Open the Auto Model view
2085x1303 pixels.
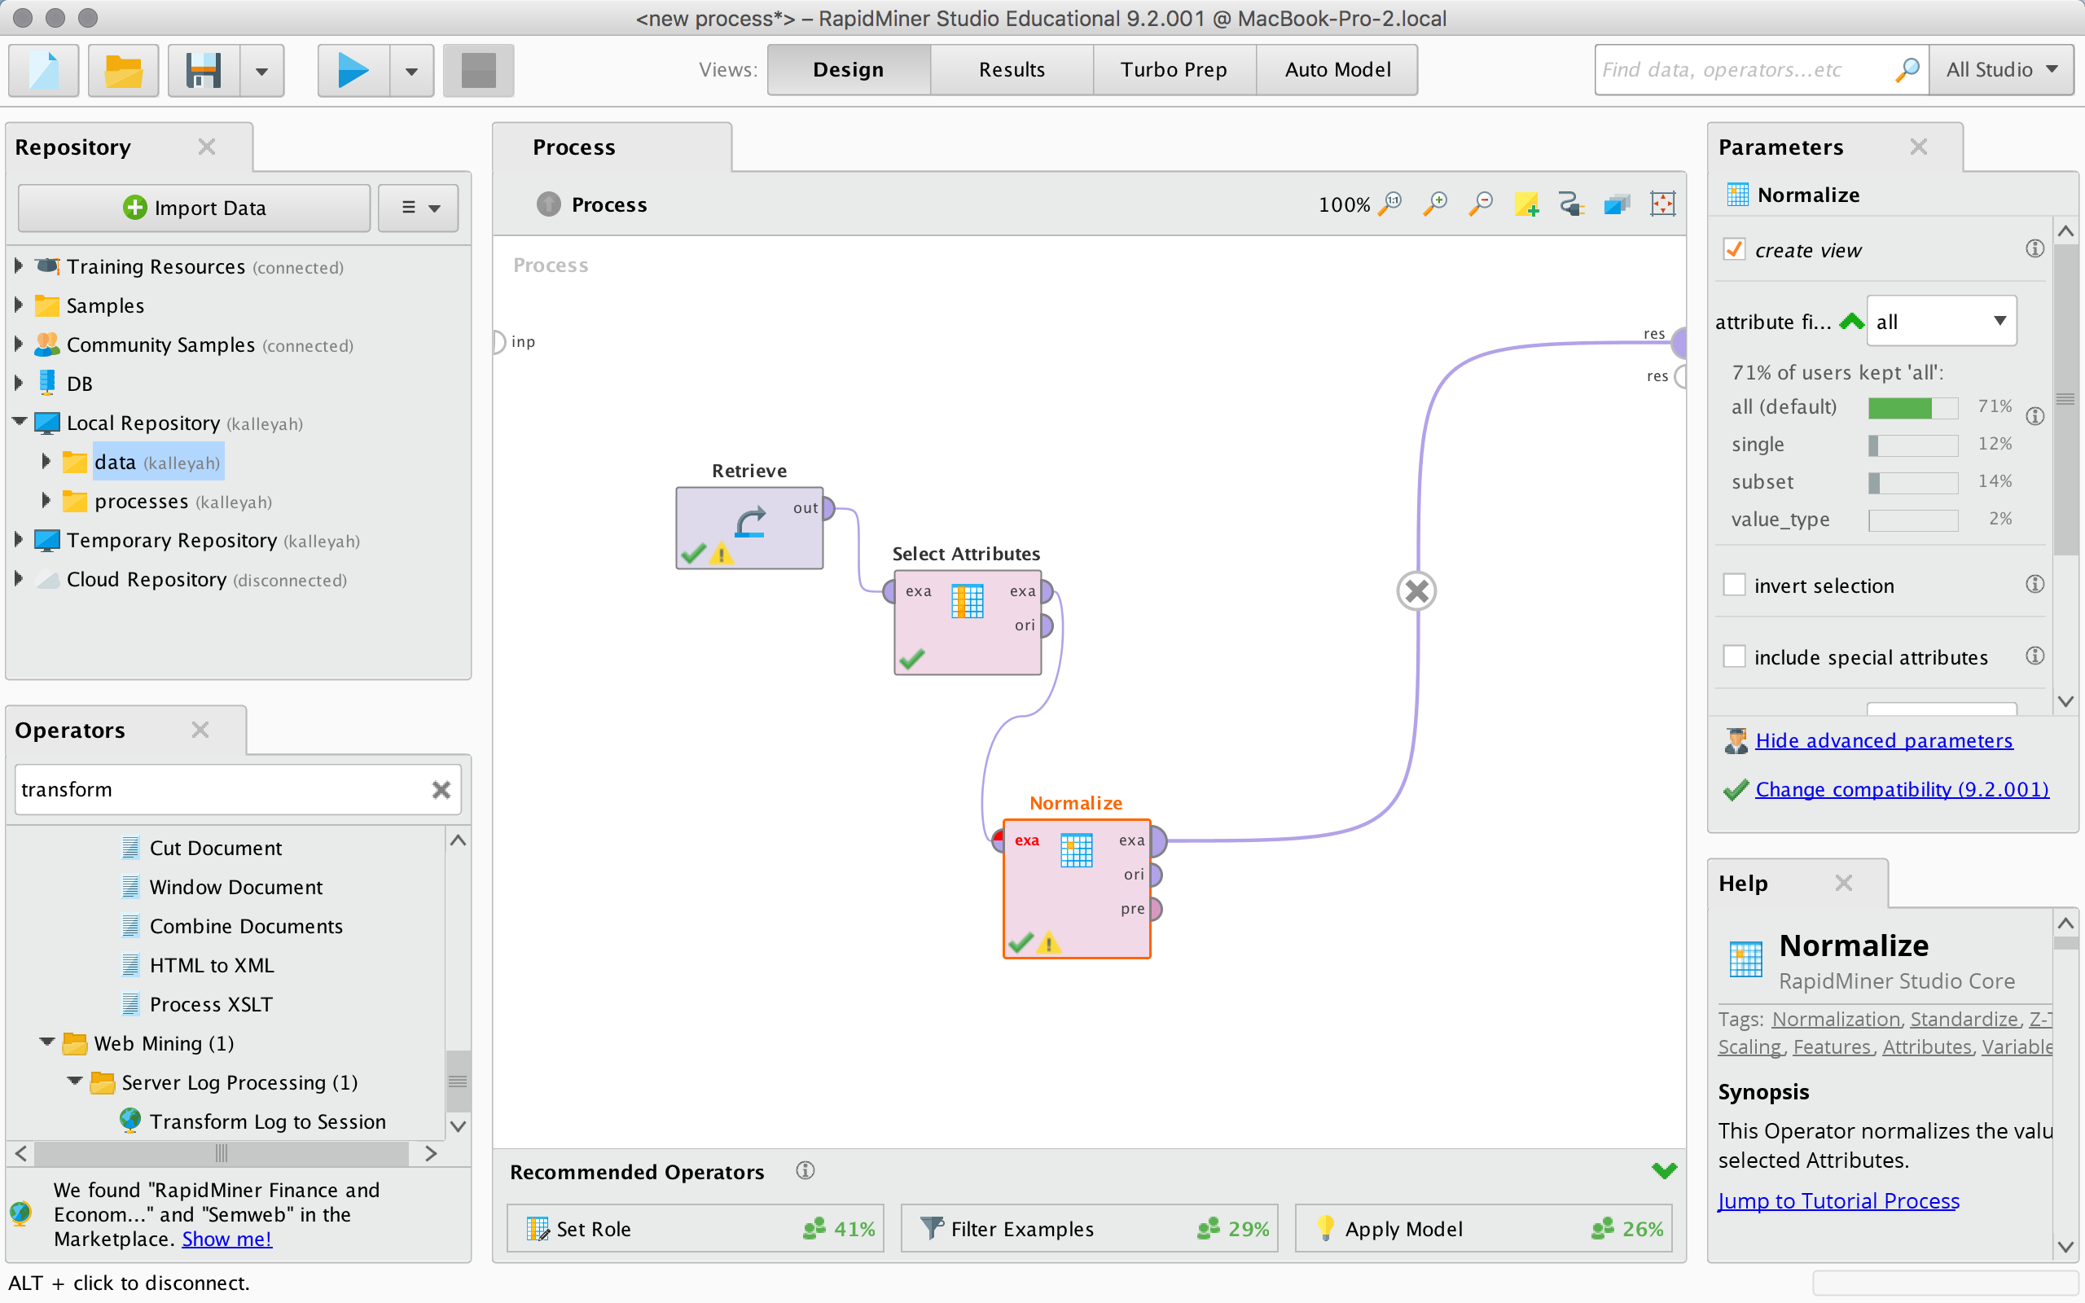pyautogui.click(x=1337, y=70)
